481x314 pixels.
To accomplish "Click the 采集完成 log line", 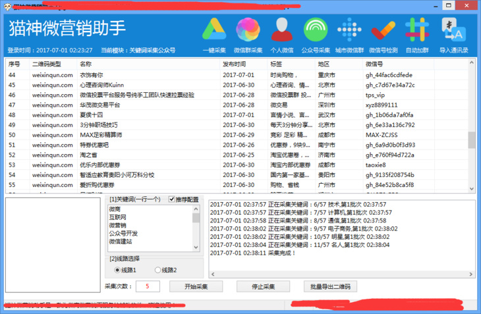I will tap(253, 253).
